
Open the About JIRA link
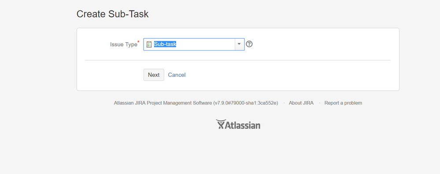pyautogui.click(x=301, y=103)
